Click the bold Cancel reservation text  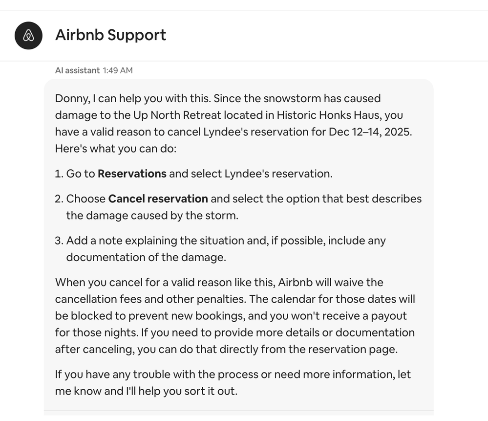(x=158, y=199)
